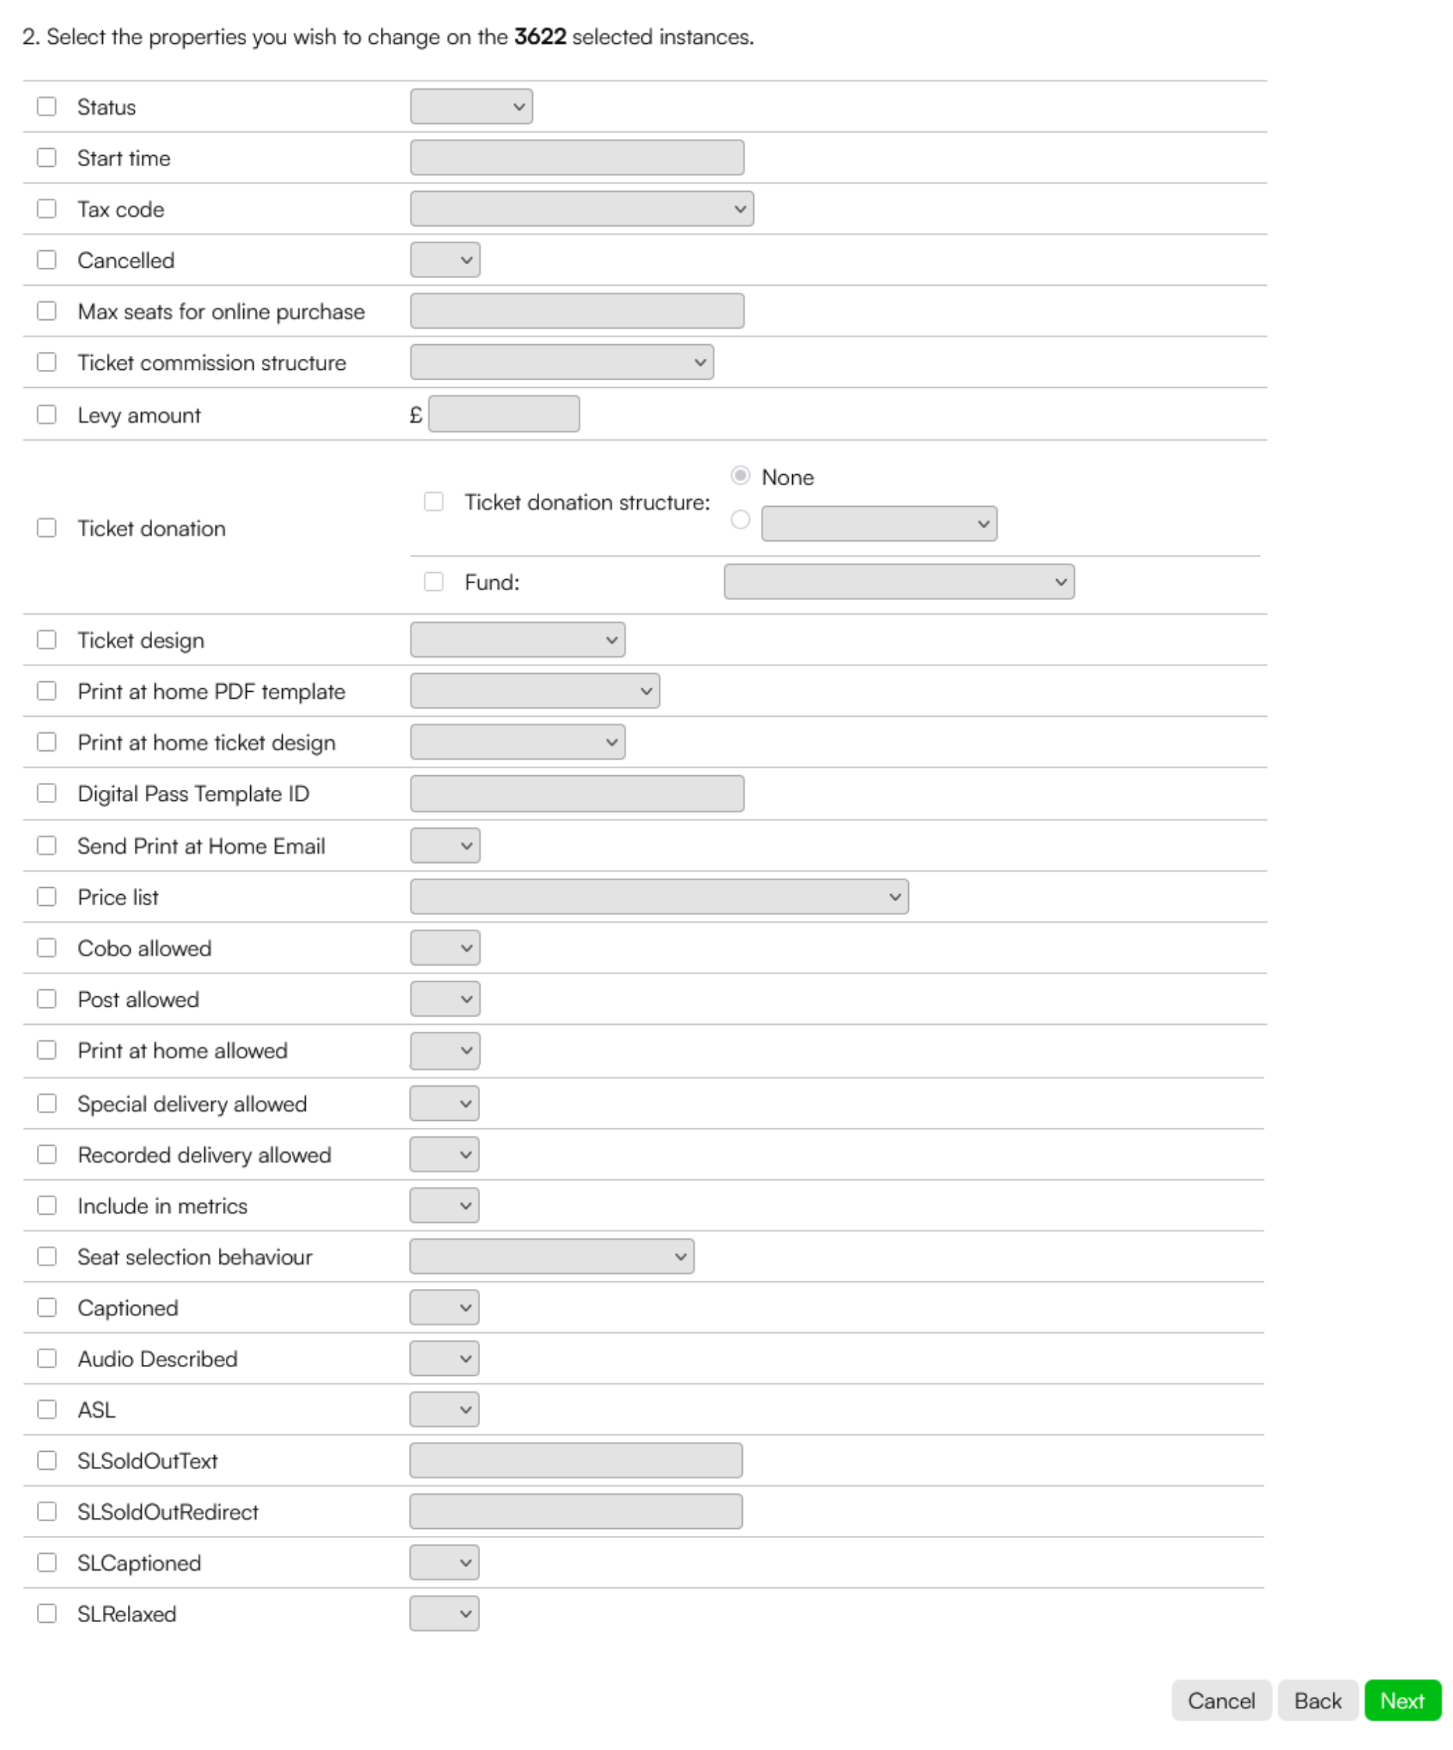Focus the Levy amount field
This screenshot has height=1750, width=1453.
tap(504, 414)
